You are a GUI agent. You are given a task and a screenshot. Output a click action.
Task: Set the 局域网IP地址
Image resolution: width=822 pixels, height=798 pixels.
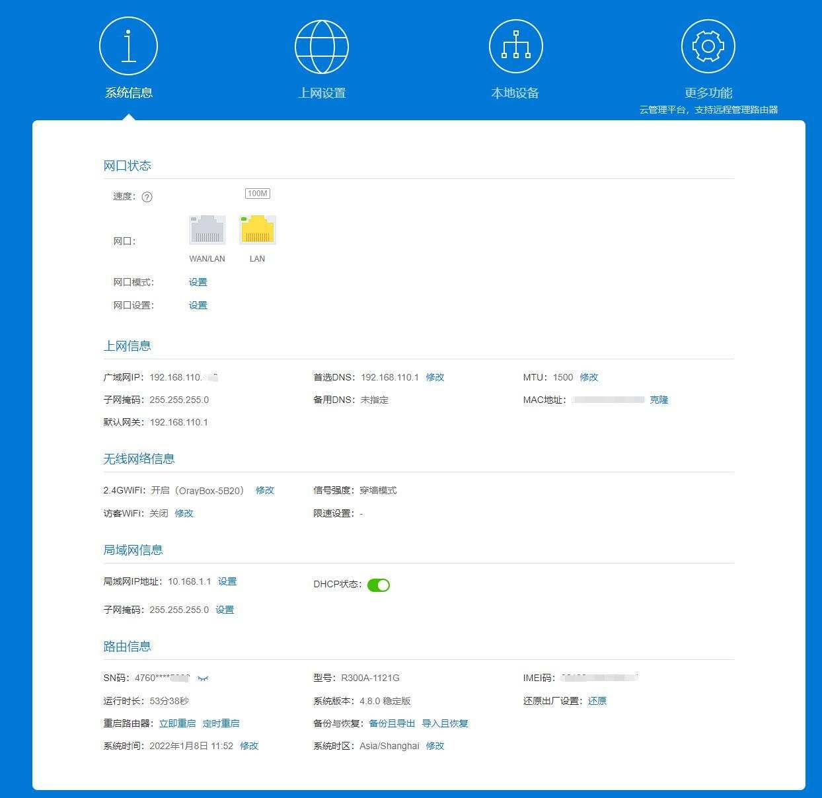(227, 581)
